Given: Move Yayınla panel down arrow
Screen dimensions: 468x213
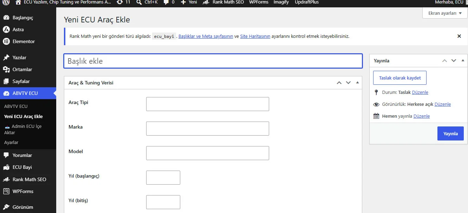Looking at the screenshot, I should click(x=454, y=61).
